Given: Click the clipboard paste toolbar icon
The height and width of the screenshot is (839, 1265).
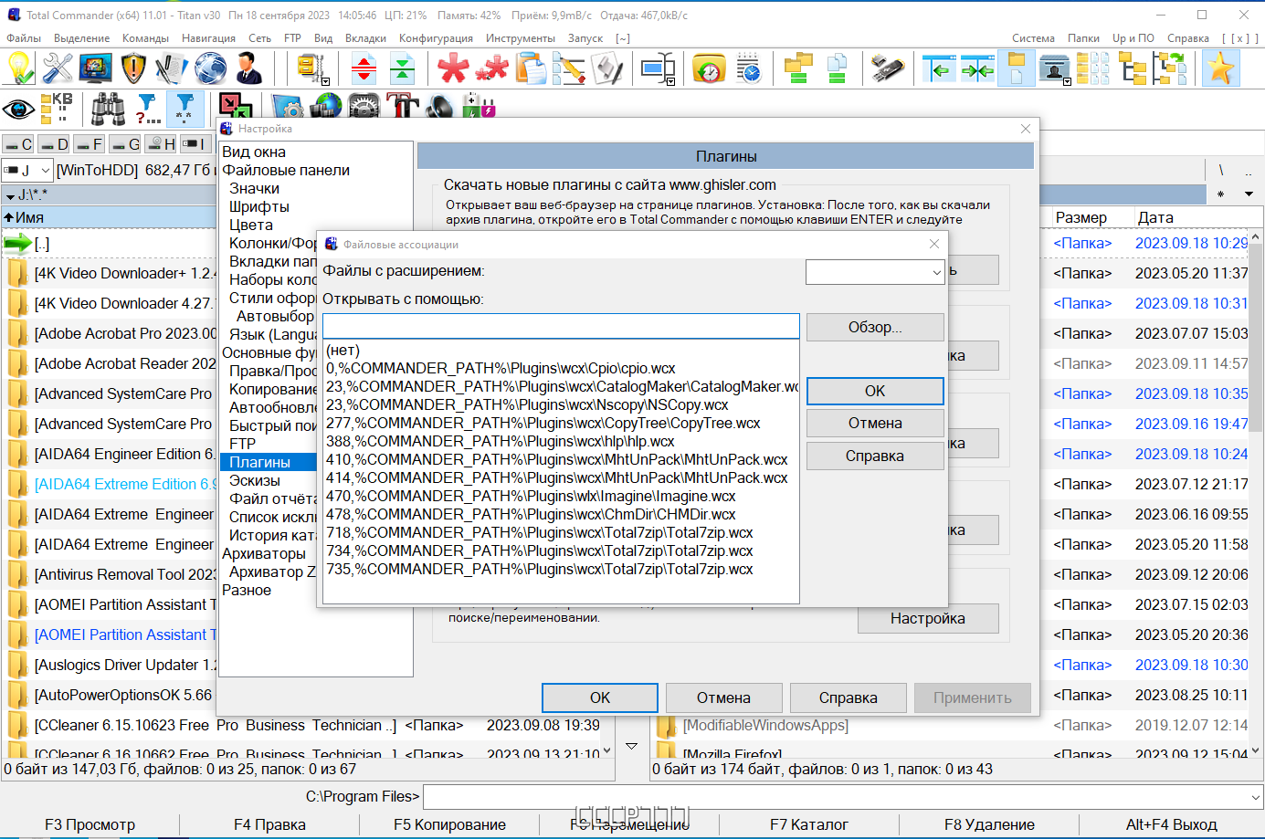Looking at the screenshot, I should click(x=530, y=68).
